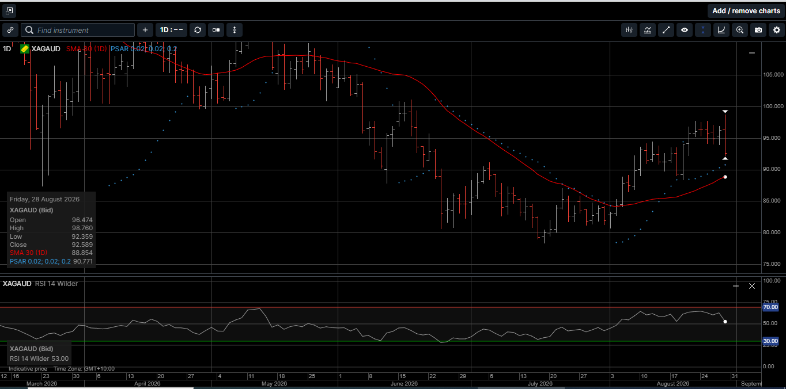Click the Time Zone: GMT+10:00 label
The image size is (786, 389).
click(x=84, y=369)
